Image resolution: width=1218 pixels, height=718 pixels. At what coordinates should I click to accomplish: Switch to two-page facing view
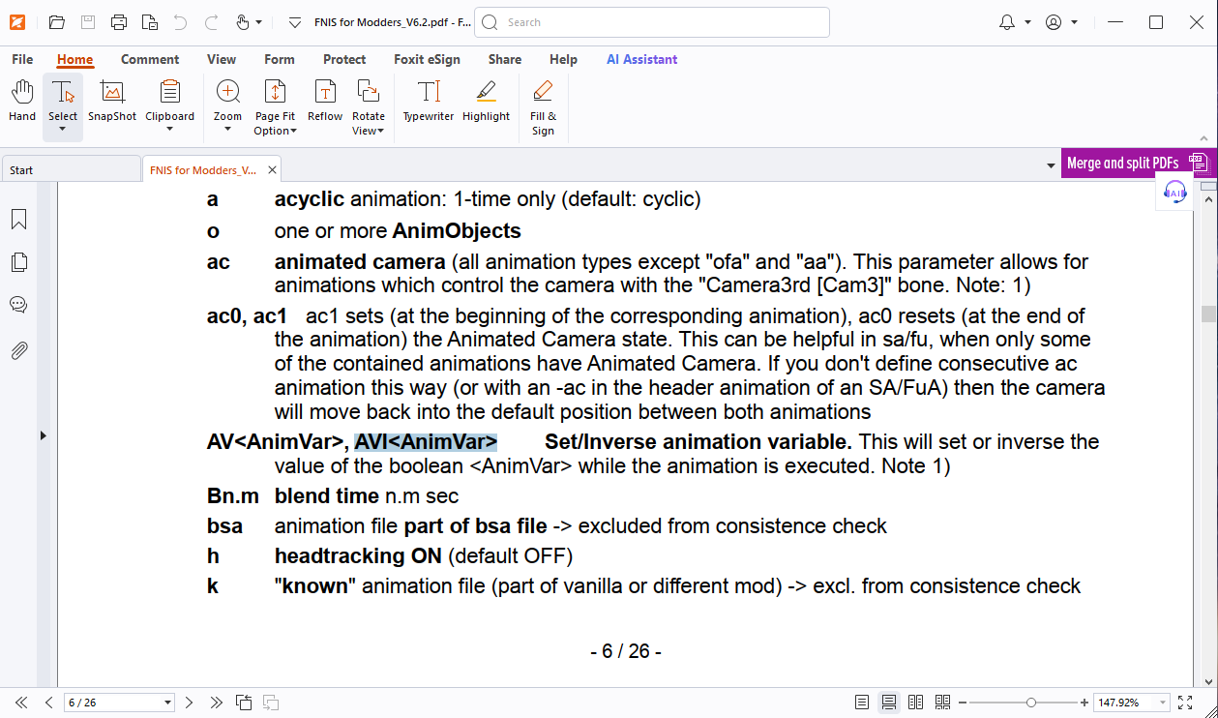coord(915,703)
